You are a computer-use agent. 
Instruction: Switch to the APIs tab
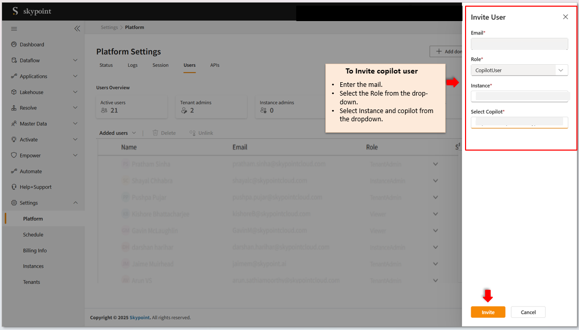pyautogui.click(x=215, y=65)
